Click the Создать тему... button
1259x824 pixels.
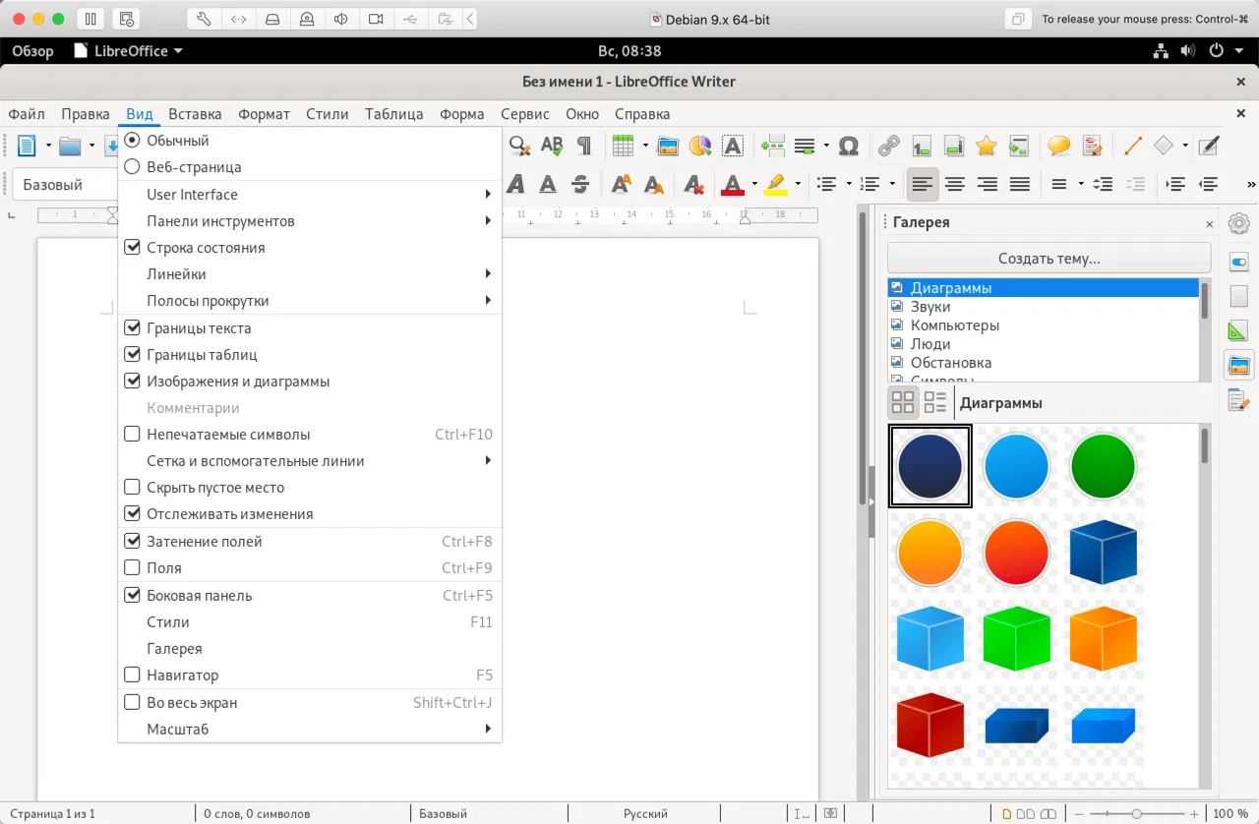coord(1049,259)
